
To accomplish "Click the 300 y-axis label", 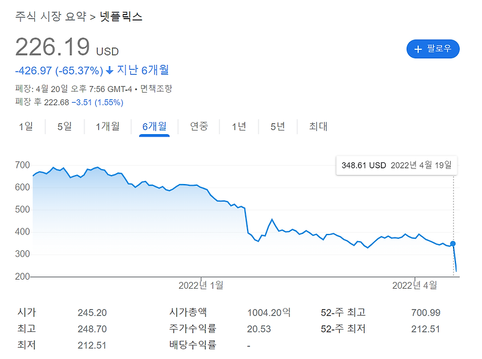I will click(22, 254).
